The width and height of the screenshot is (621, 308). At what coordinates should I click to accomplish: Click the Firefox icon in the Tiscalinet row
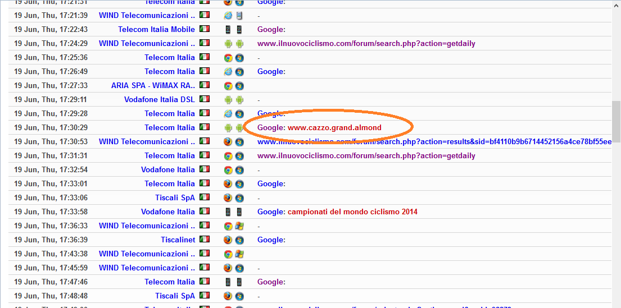(x=228, y=240)
